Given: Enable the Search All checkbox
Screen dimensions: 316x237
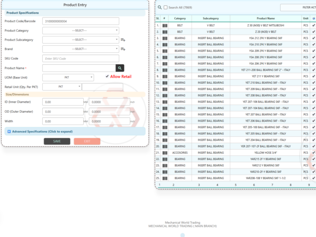Looking at the screenshot, I should click(x=165, y=7).
